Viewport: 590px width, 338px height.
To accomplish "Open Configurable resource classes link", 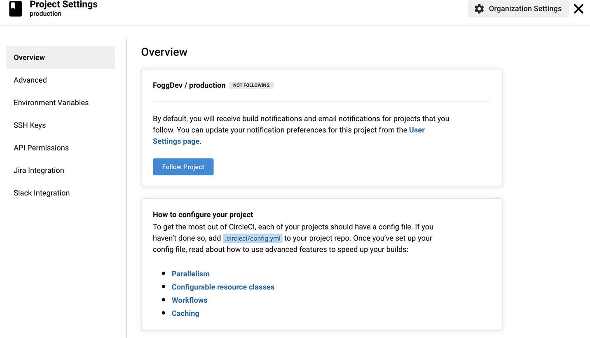I will [x=223, y=287].
